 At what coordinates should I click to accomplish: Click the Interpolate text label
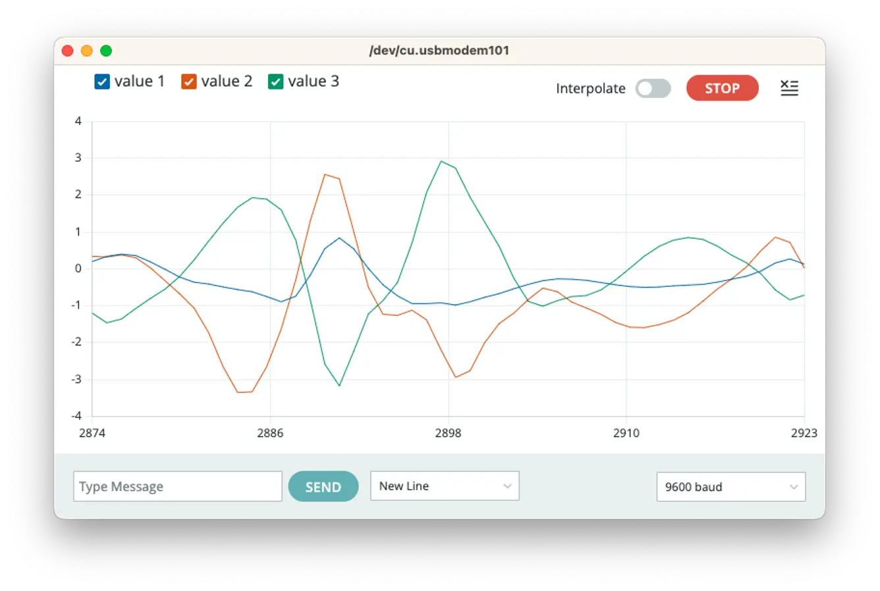[x=590, y=89]
